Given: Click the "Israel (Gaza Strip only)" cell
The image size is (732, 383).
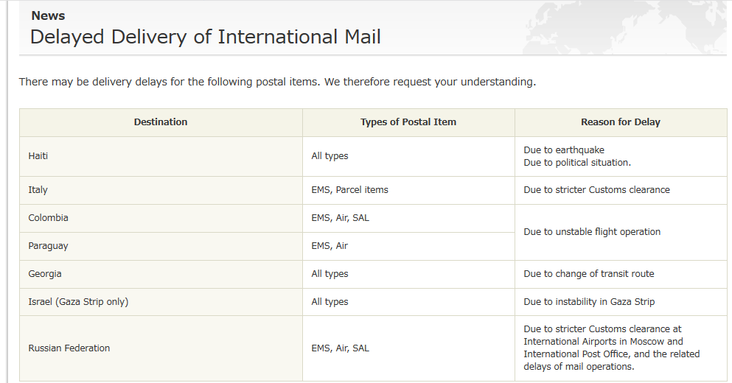Looking at the screenshot, I should (x=78, y=302).
